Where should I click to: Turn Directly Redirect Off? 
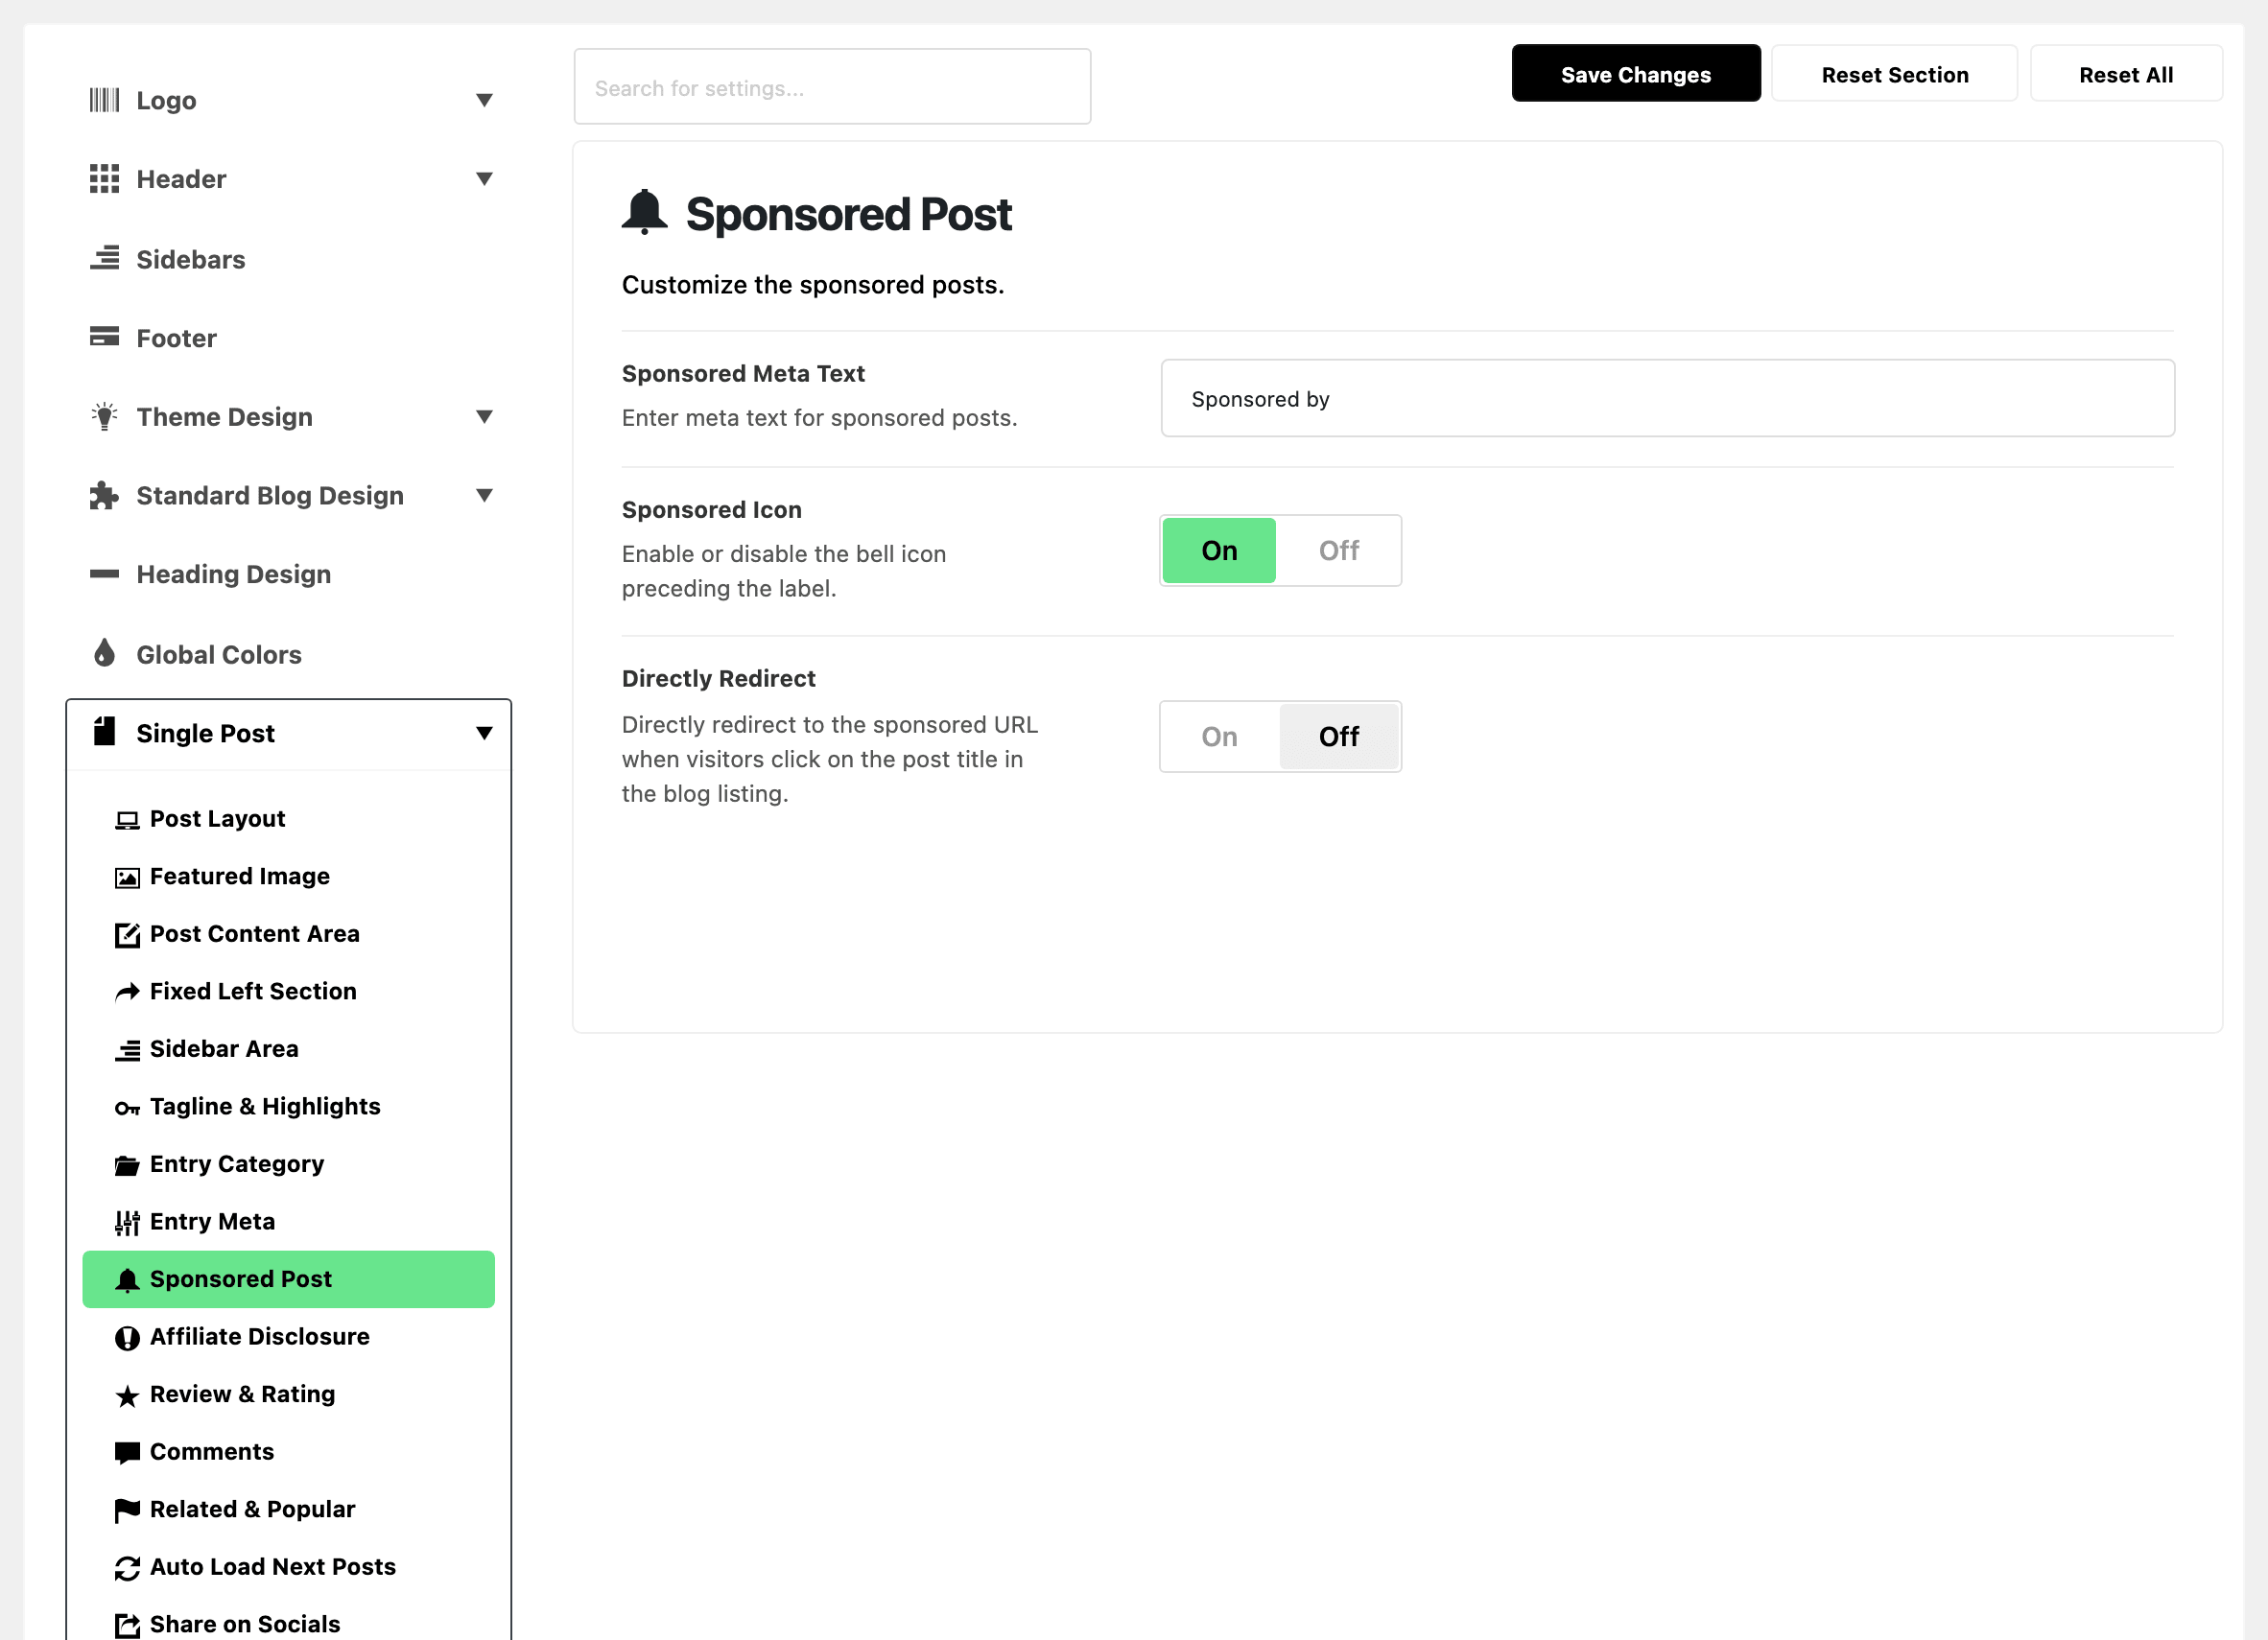coord(1339,737)
